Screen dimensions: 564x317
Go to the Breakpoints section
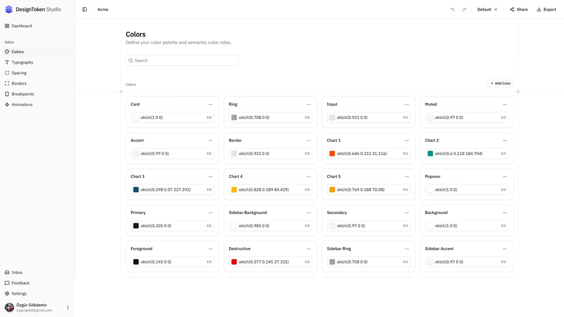tap(22, 94)
